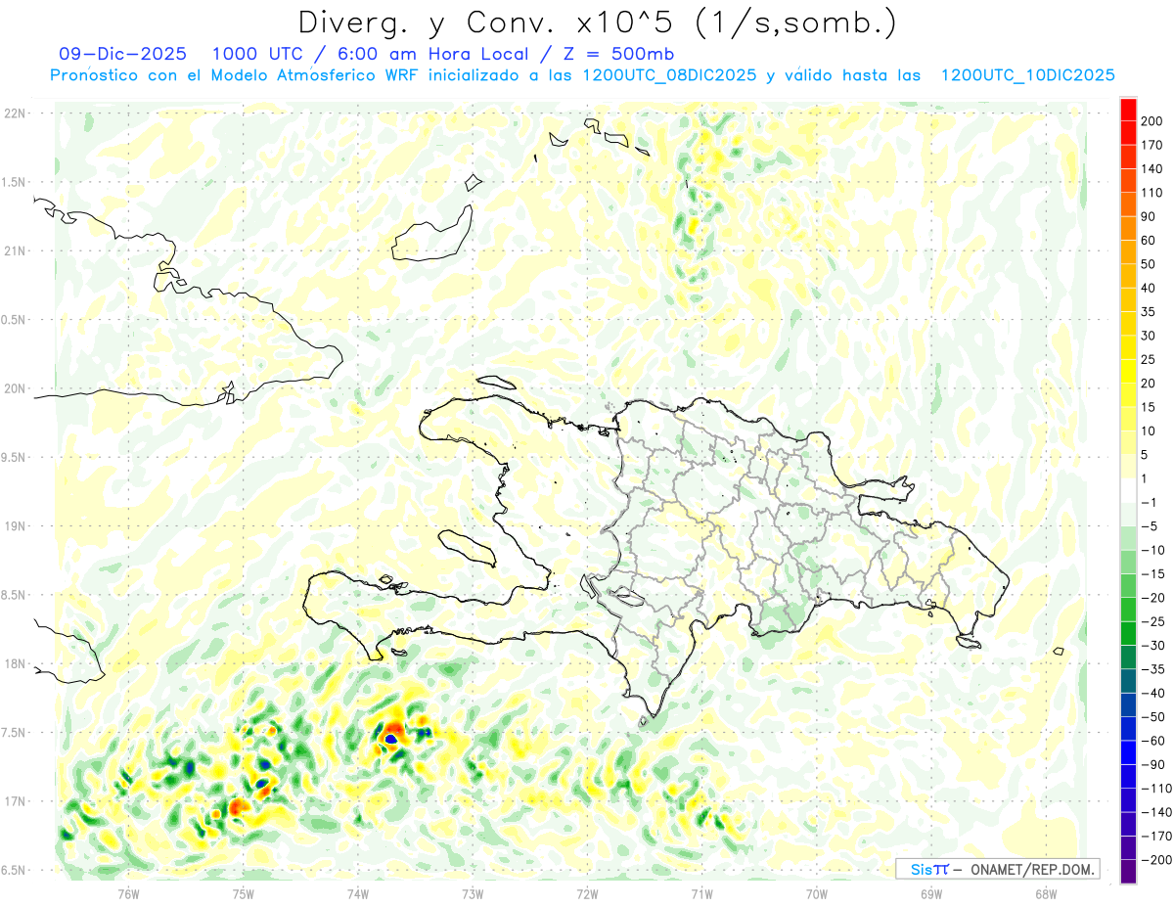
Task: Click the '8.5N' latitude label
Action: (x=15, y=595)
